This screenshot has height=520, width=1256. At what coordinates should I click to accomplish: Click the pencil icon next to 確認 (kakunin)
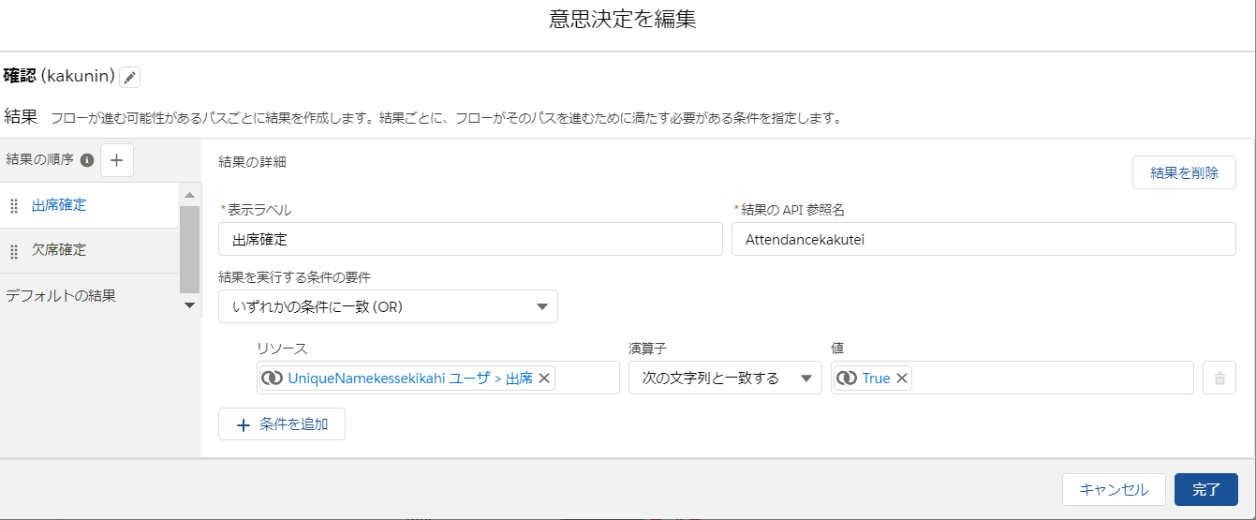point(130,77)
